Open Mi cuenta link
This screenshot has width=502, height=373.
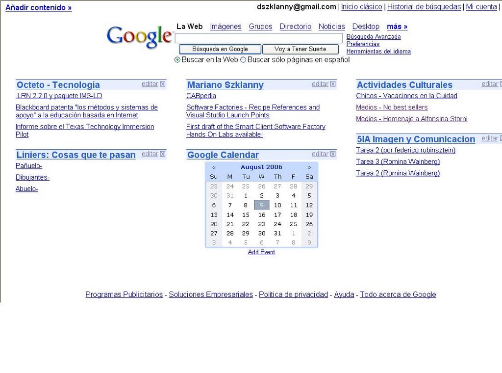(481, 7)
